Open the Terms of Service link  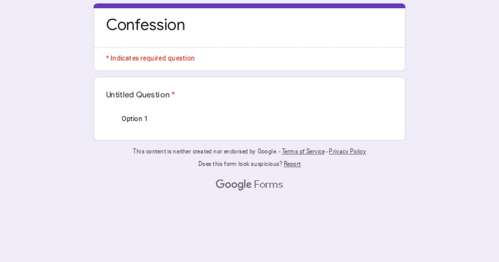pos(303,151)
